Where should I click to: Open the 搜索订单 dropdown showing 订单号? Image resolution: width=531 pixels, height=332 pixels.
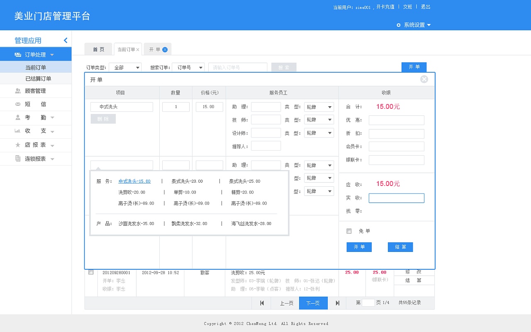click(188, 67)
